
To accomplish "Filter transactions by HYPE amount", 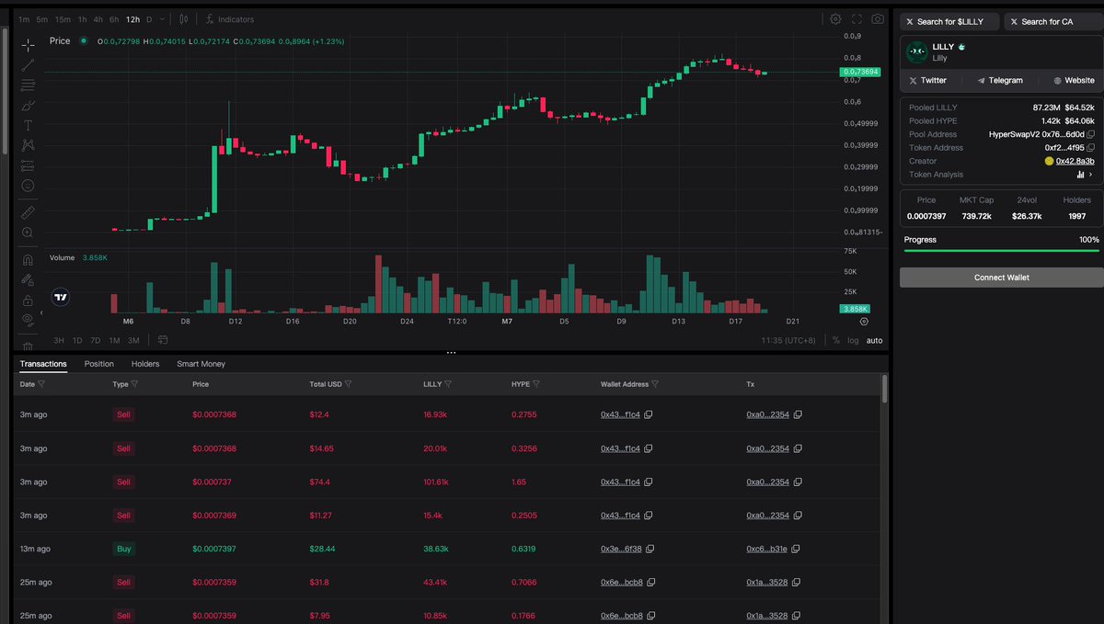I will click(536, 384).
